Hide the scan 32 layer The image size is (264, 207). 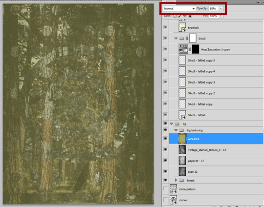click(x=166, y=171)
